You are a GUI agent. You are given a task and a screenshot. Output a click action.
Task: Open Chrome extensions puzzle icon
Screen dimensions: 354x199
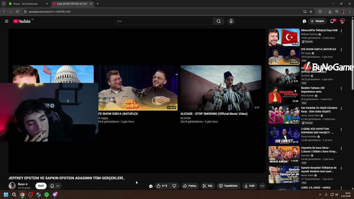point(320,12)
